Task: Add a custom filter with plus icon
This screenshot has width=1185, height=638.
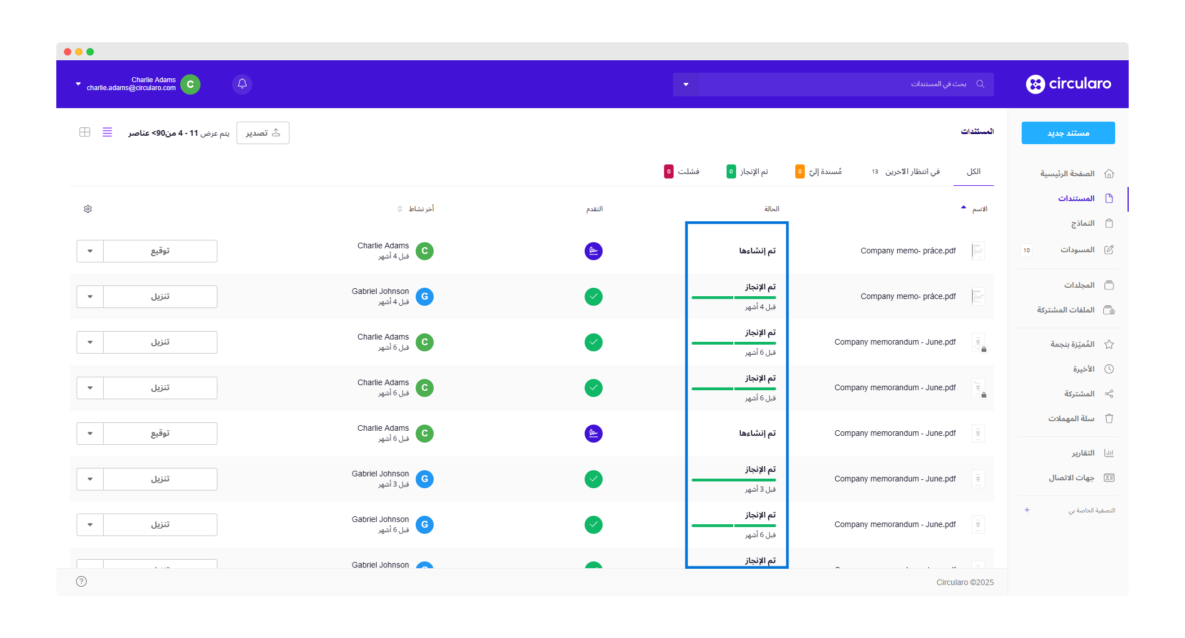Action: click(x=1027, y=510)
